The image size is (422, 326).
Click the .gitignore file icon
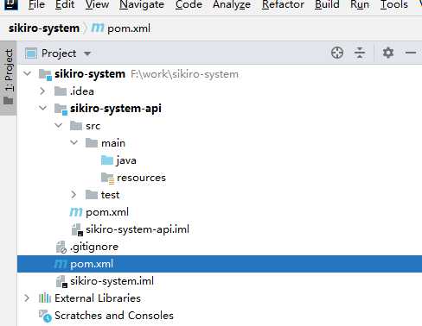(61, 247)
